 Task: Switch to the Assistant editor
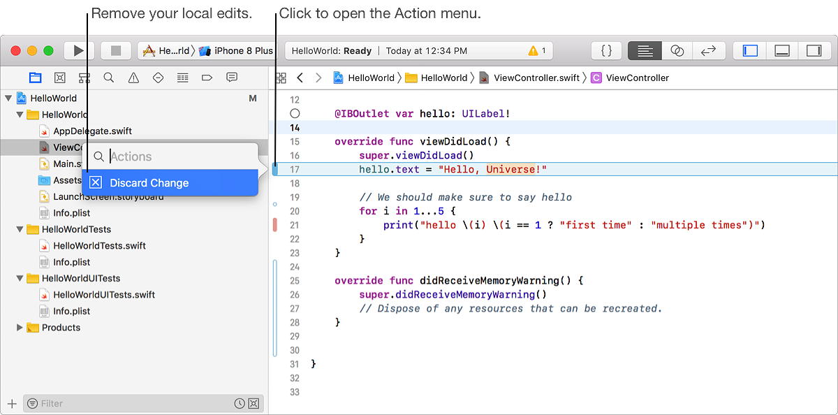click(x=677, y=51)
